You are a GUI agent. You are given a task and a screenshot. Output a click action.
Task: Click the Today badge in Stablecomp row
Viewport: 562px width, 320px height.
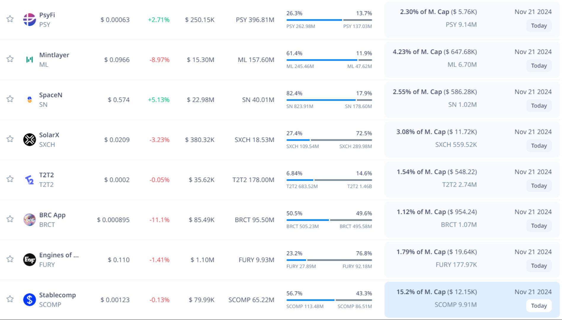point(539,306)
